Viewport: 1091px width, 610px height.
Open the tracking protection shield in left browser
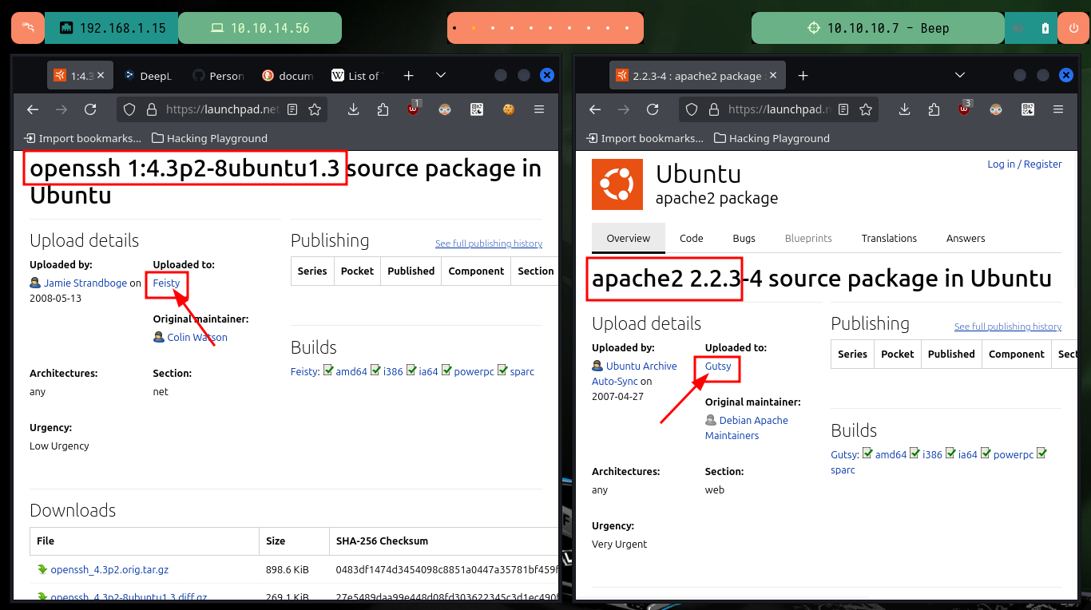(130, 109)
